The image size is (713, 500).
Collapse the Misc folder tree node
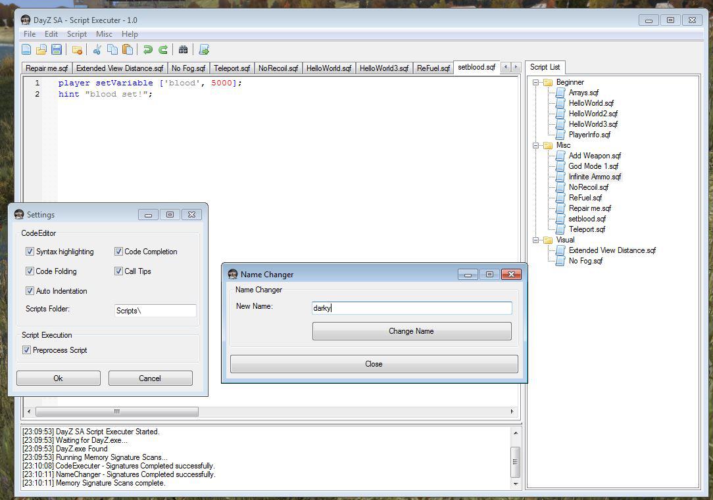tap(536, 145)
